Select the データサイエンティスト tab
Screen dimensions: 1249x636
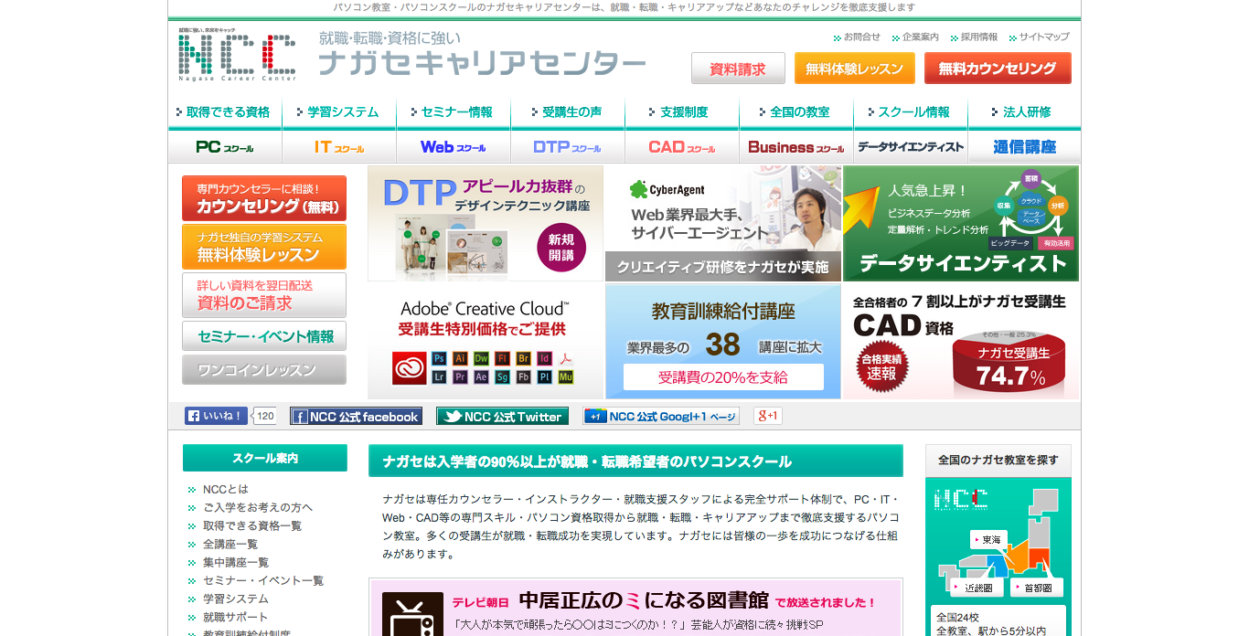click(911, 147)
